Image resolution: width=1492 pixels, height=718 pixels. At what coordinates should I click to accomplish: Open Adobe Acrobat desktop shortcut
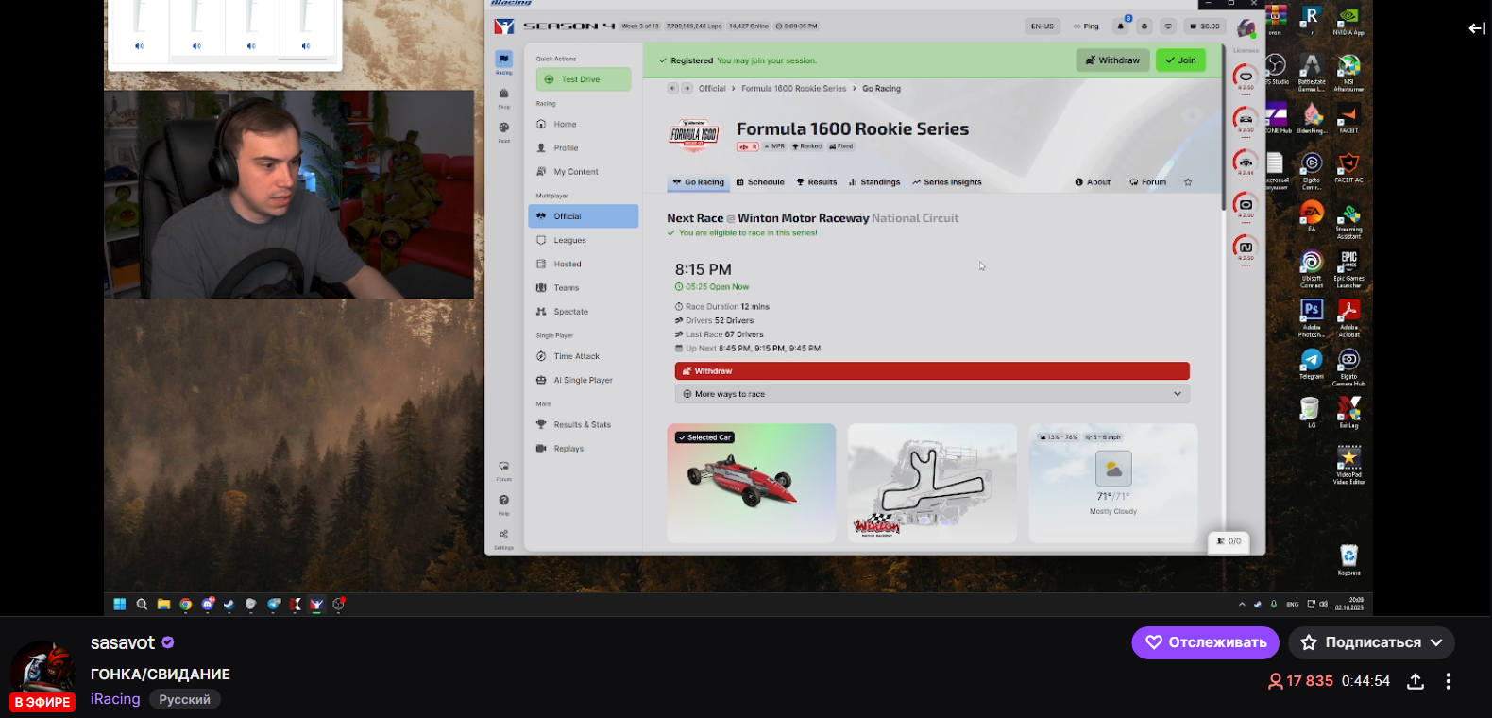coord(1349,316)
